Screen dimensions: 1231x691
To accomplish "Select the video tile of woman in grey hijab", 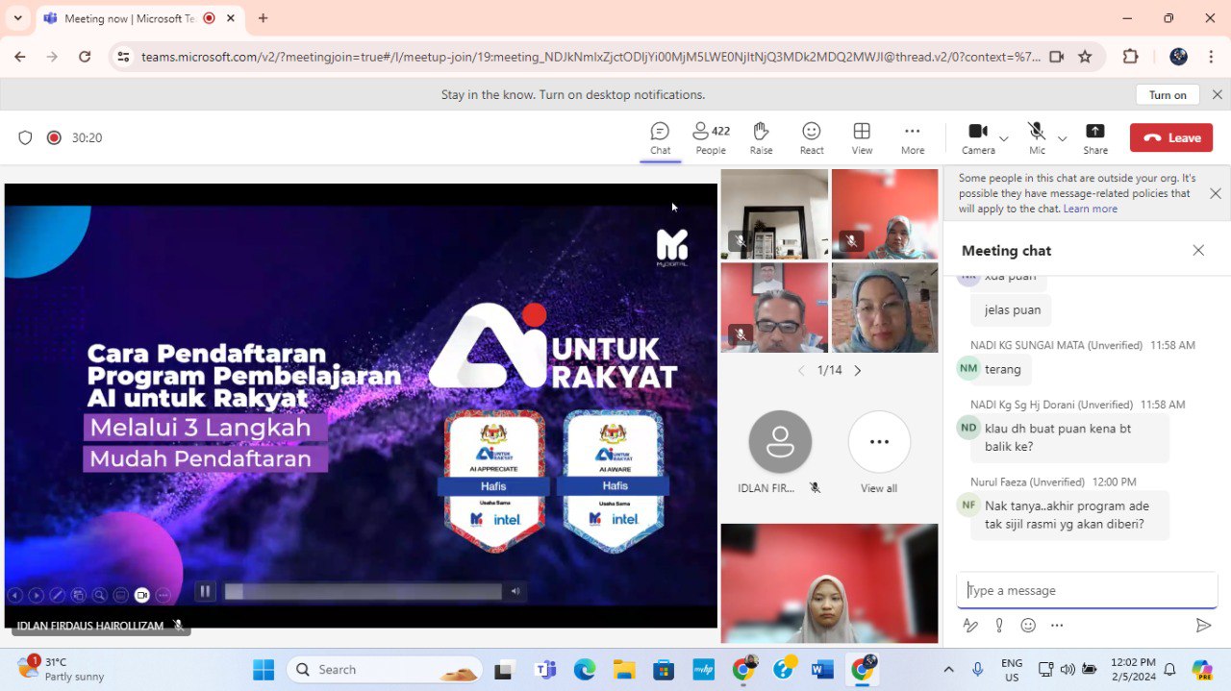I will tap(829, 583).
